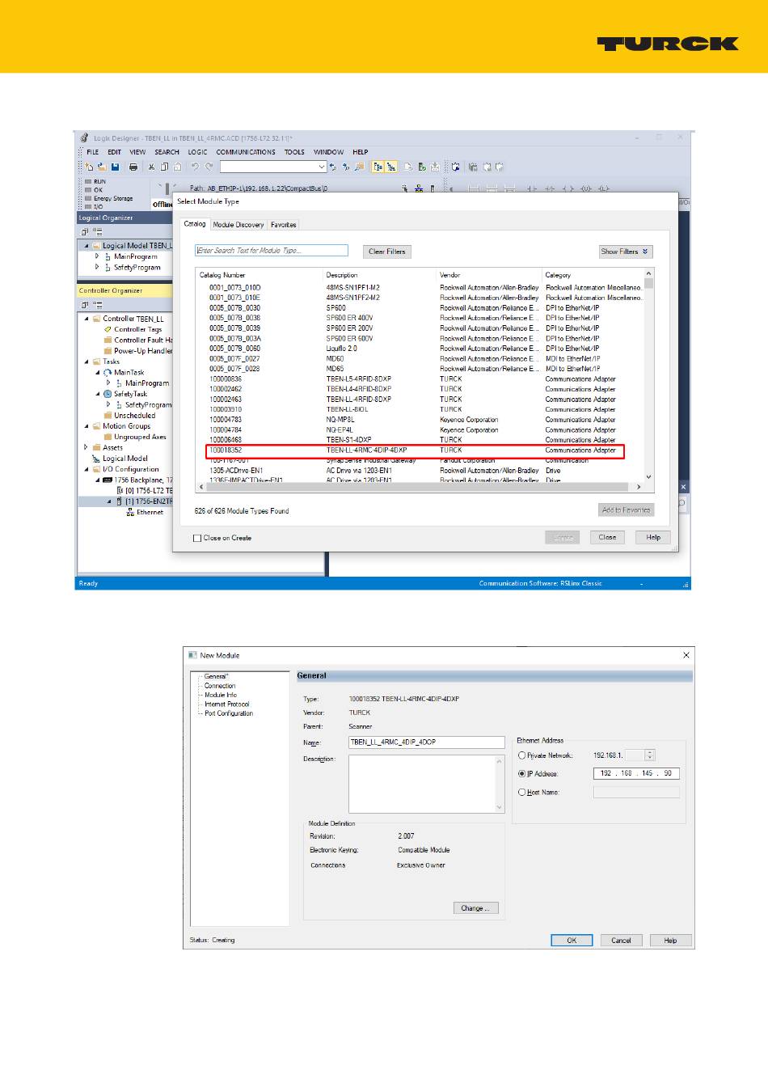Click the Save icon in Logix Designer toolbar
The image size is (768, 1087).
[116, 167]
